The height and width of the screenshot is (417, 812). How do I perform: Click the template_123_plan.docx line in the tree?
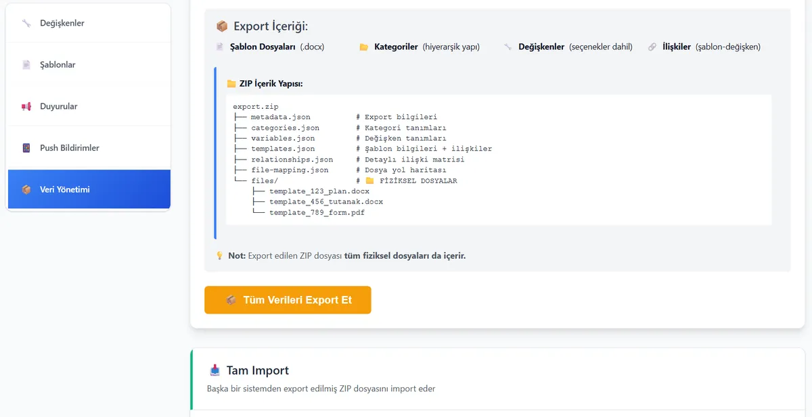point(319,191)
